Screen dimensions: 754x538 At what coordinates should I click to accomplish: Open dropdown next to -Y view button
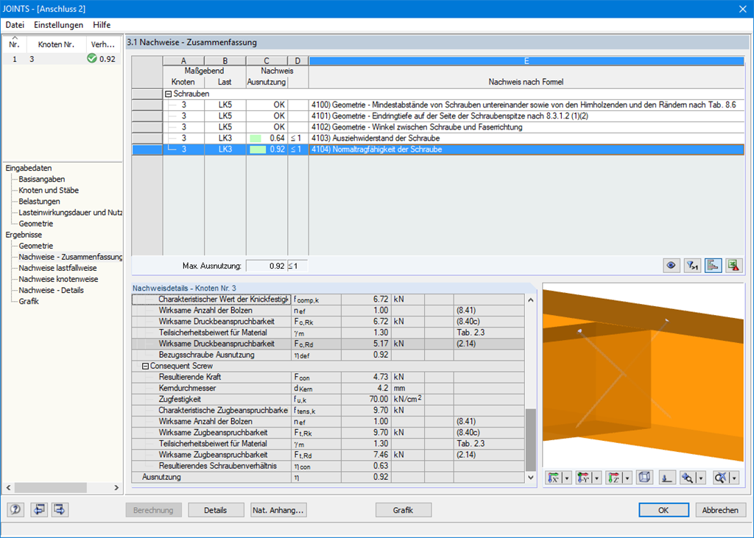(x=596, y=478)
